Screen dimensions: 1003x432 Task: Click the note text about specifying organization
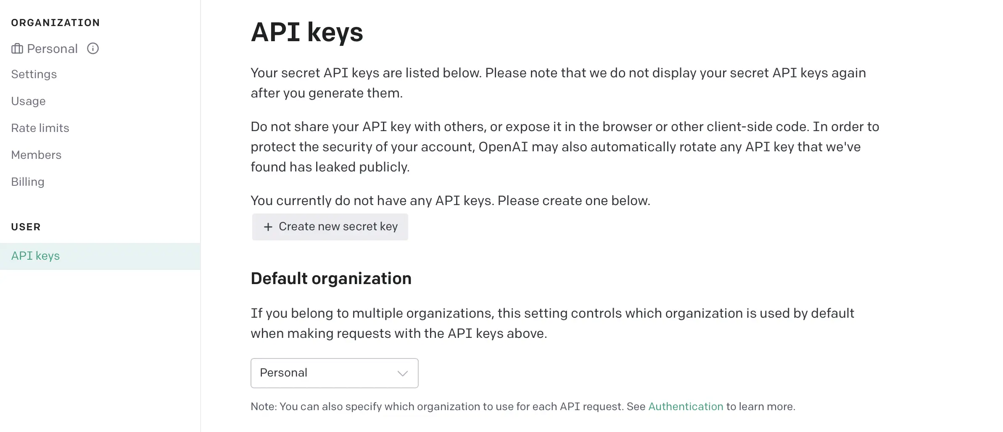[x=523, y=406]
